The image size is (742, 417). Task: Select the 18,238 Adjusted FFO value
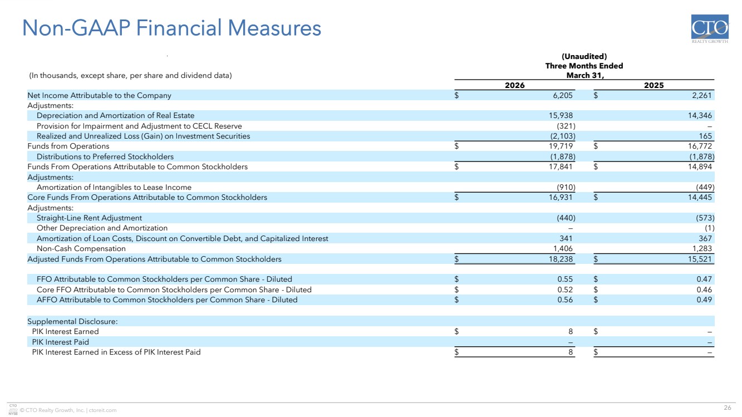562,259
